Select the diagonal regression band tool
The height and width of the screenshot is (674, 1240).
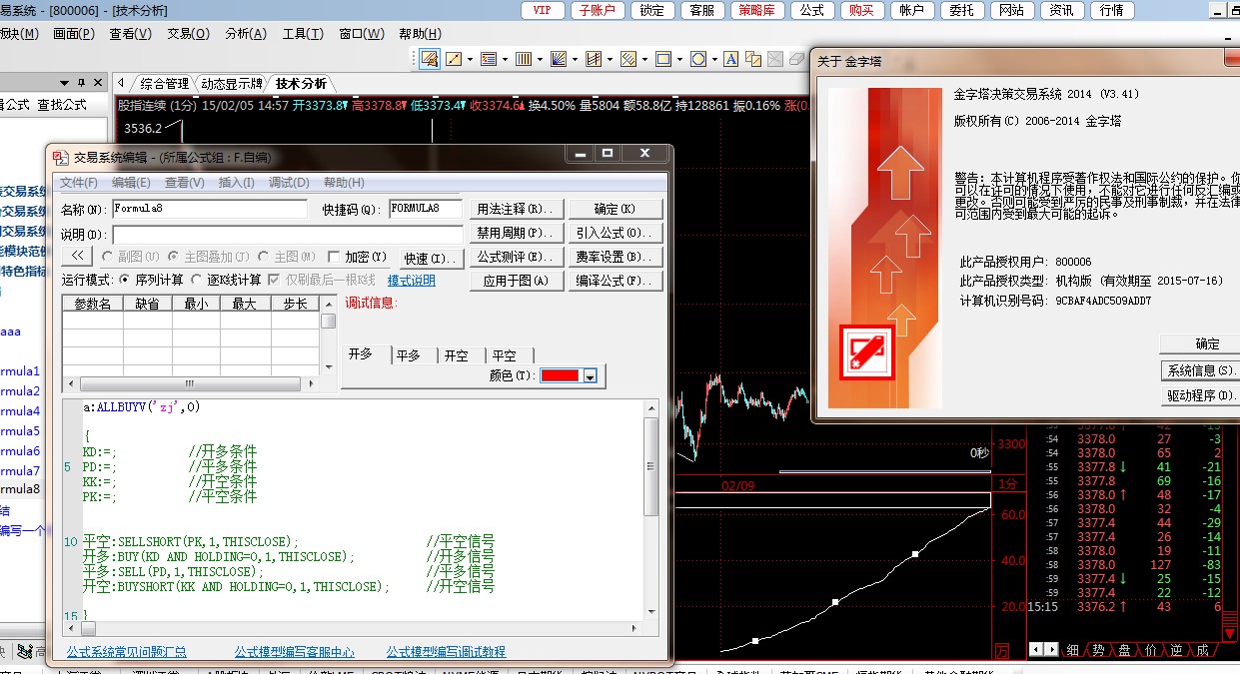(x=628, y=59)
